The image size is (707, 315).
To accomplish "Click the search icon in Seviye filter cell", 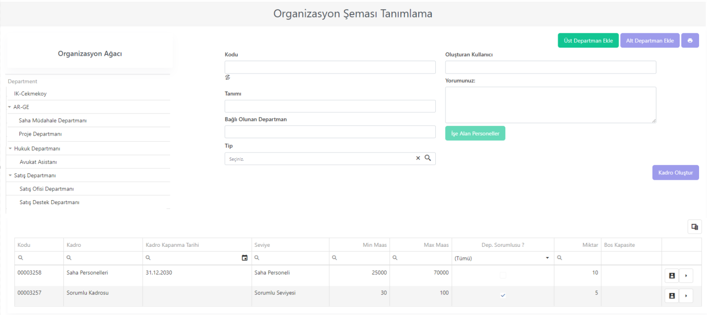I will [257, 258].
